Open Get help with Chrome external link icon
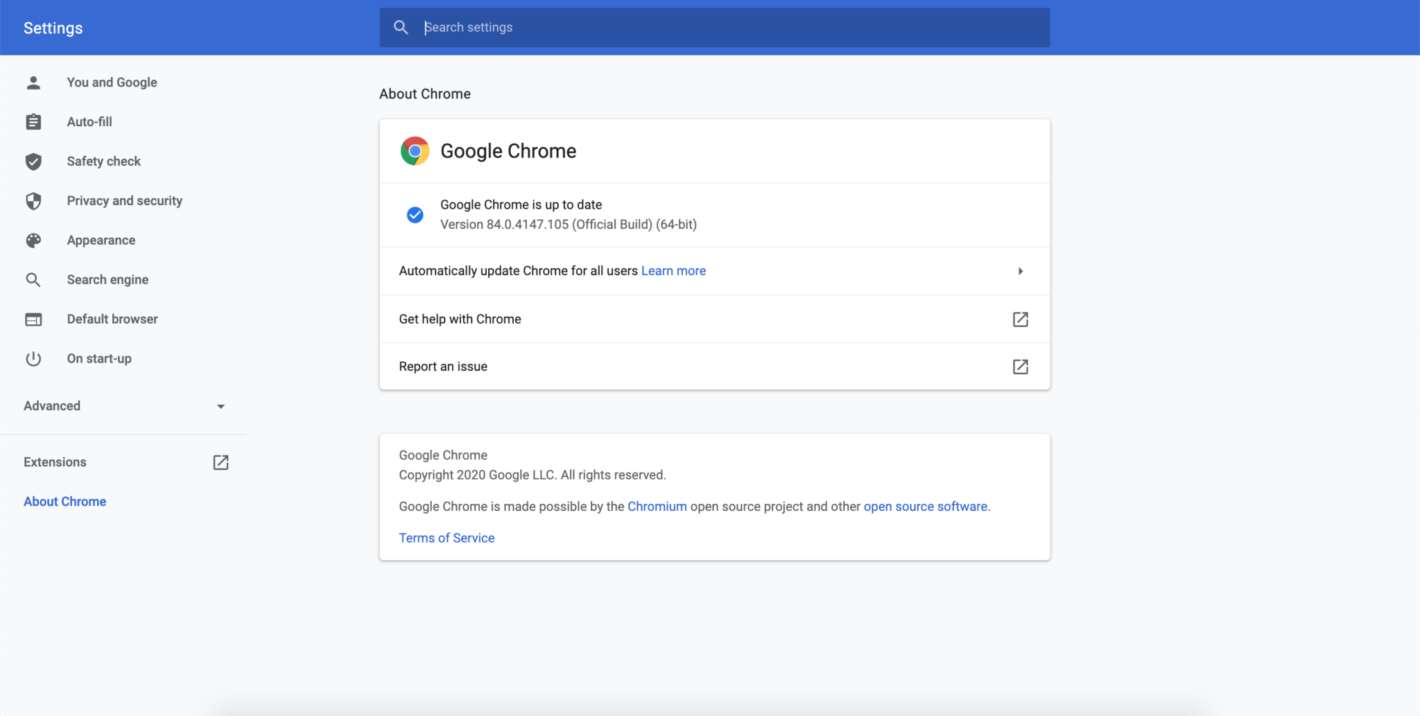 click(1020, 319)
